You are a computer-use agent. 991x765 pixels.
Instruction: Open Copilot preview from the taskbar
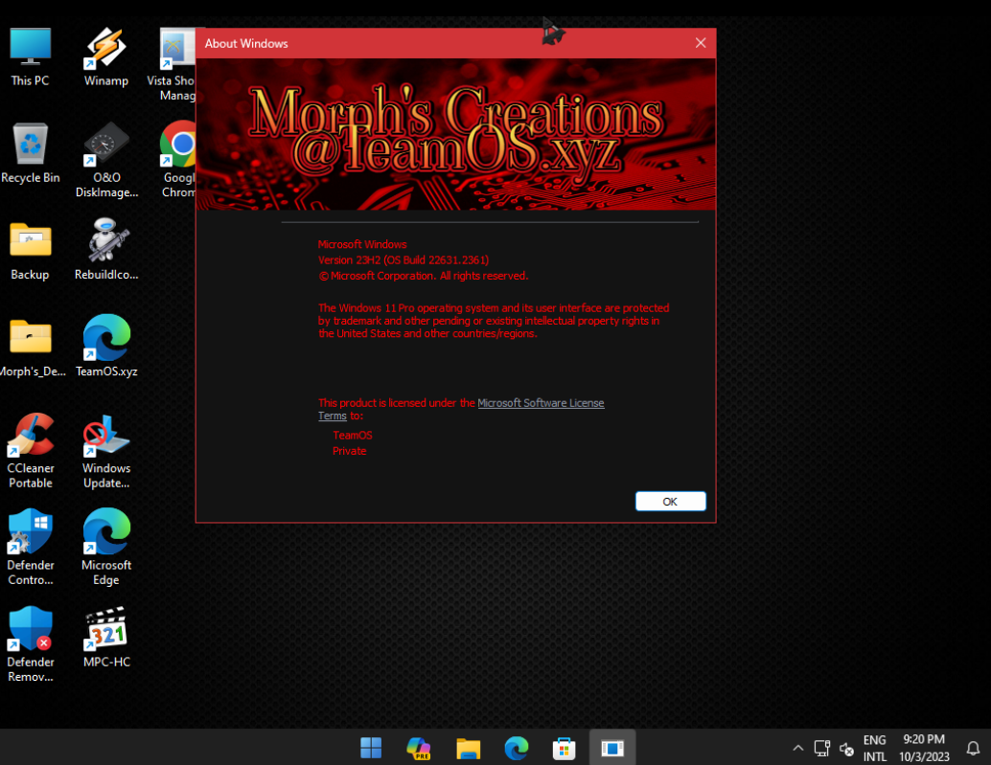point(419,748)
